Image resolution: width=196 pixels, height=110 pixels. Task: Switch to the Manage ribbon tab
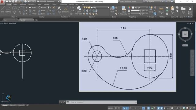pos(47,4)
